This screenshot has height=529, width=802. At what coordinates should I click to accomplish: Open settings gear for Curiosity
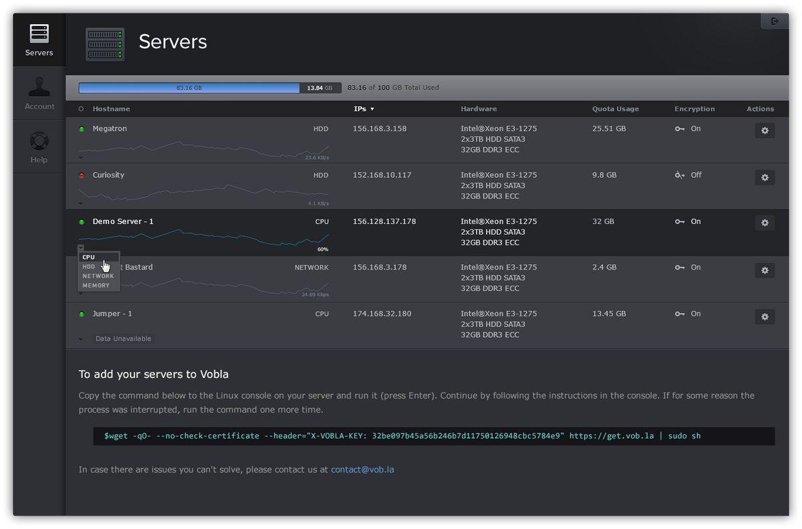coord(765,177)
